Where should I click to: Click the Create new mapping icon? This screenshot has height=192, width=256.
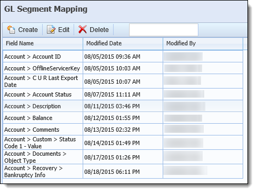[11, 29]
